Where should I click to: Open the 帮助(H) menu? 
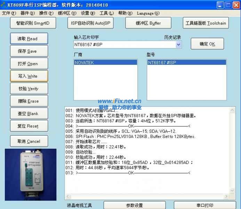click(x=125, y=13)
